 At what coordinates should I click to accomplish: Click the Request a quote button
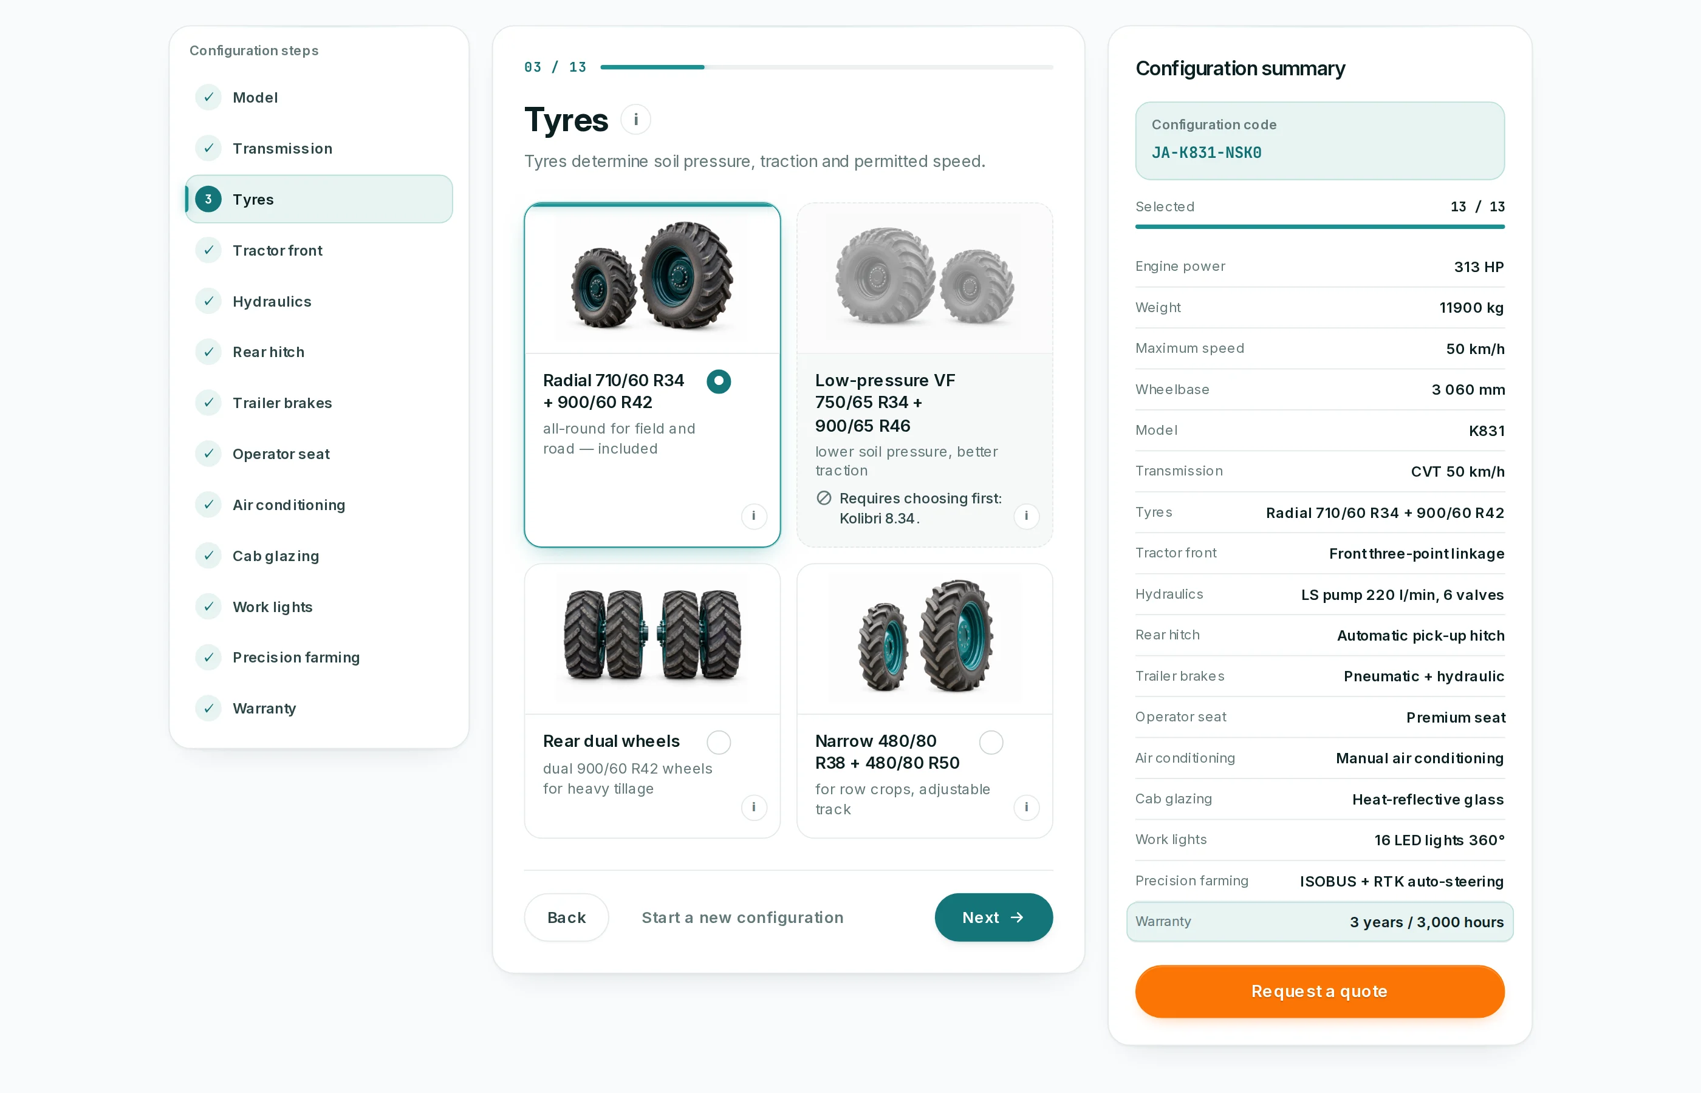coord(1319,992)
